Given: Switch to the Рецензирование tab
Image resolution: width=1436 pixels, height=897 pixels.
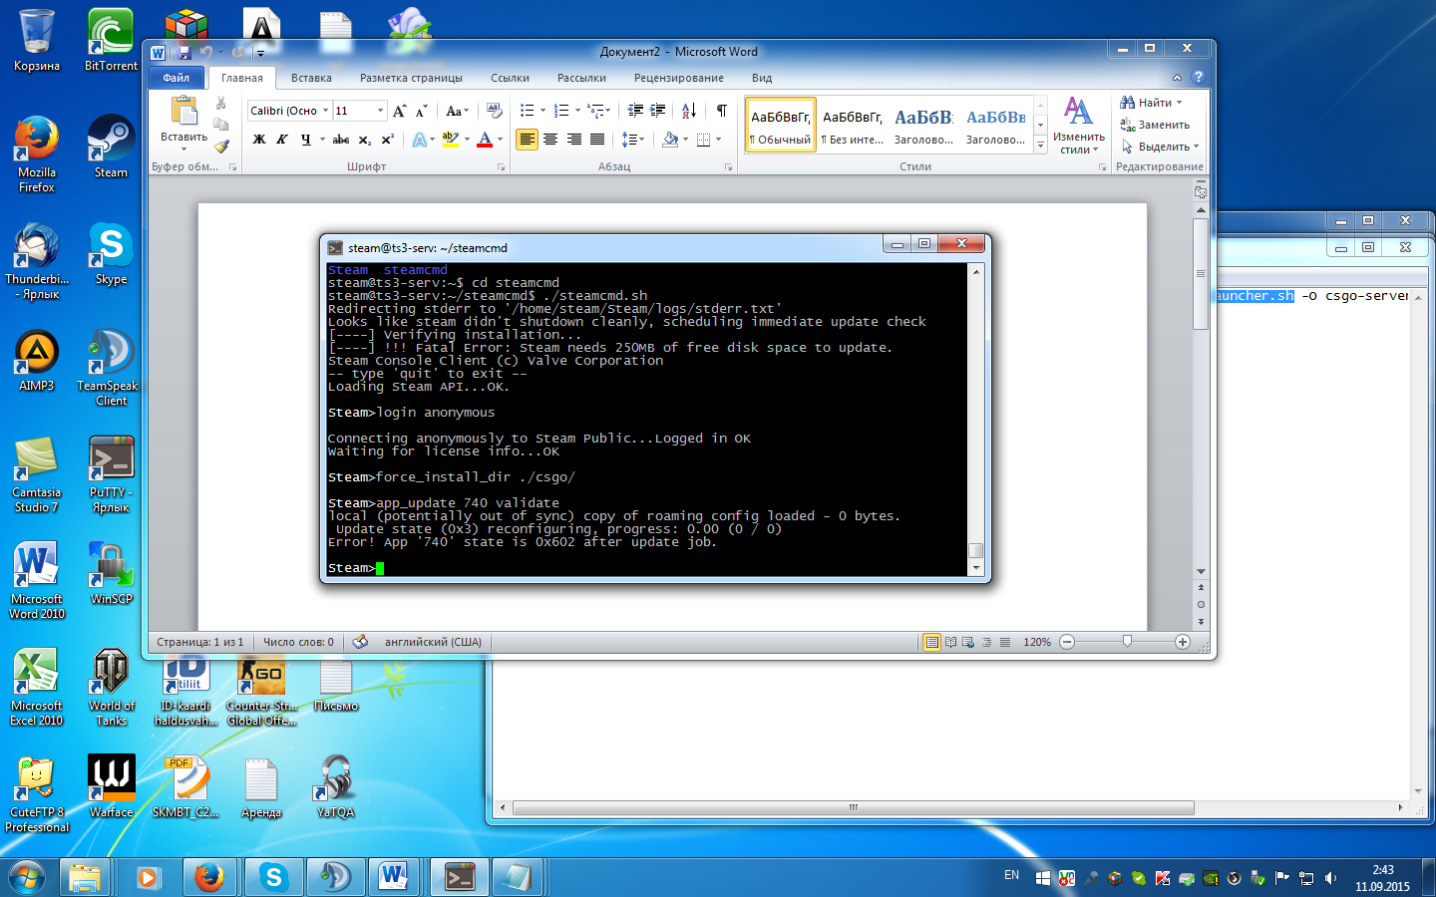Looking at the screenshot, I should [x=679, y=78].
